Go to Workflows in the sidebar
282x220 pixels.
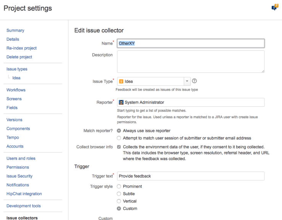tap(16, 90)
